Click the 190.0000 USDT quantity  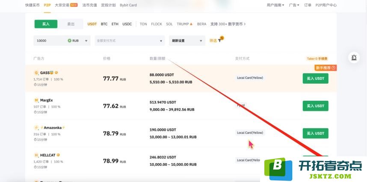(x=163, y=130)
